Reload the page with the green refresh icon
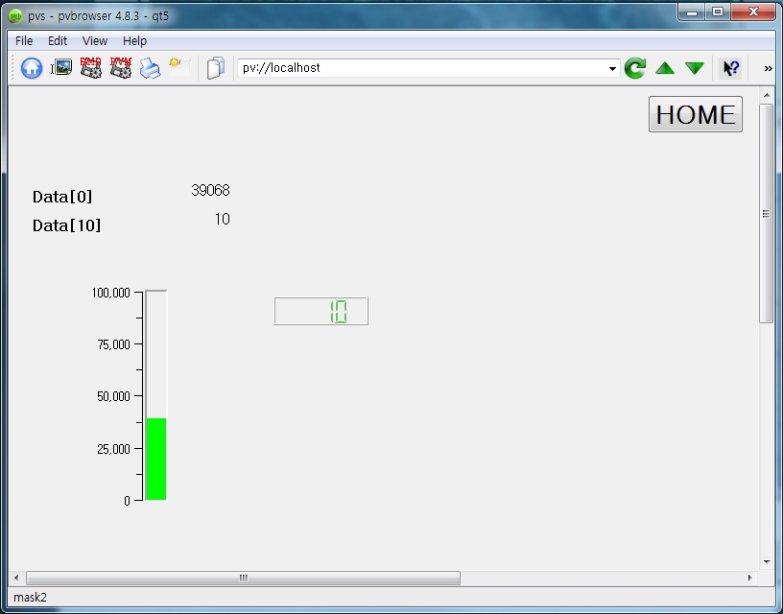This screenshot has height=614, width=783. (634, 67)
